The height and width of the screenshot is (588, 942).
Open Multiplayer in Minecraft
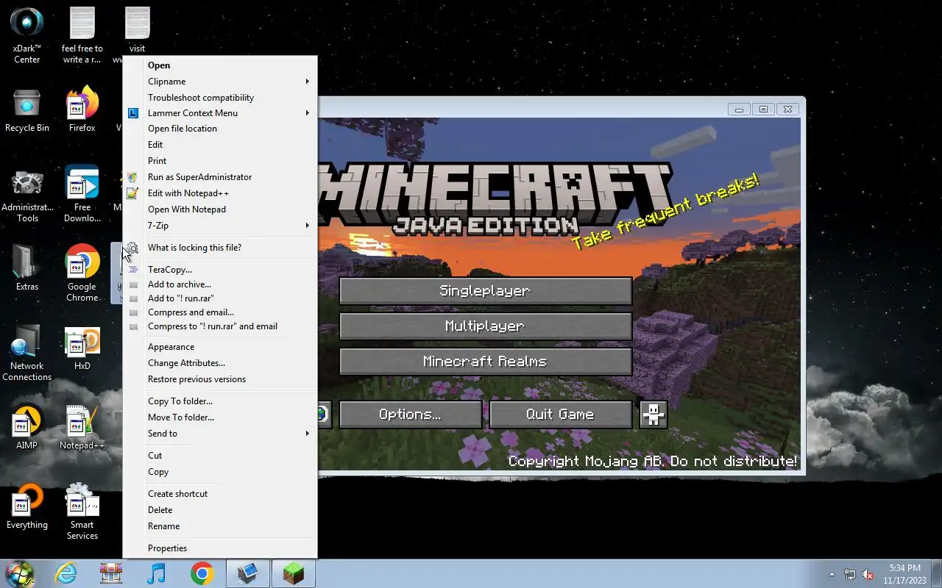485,326
